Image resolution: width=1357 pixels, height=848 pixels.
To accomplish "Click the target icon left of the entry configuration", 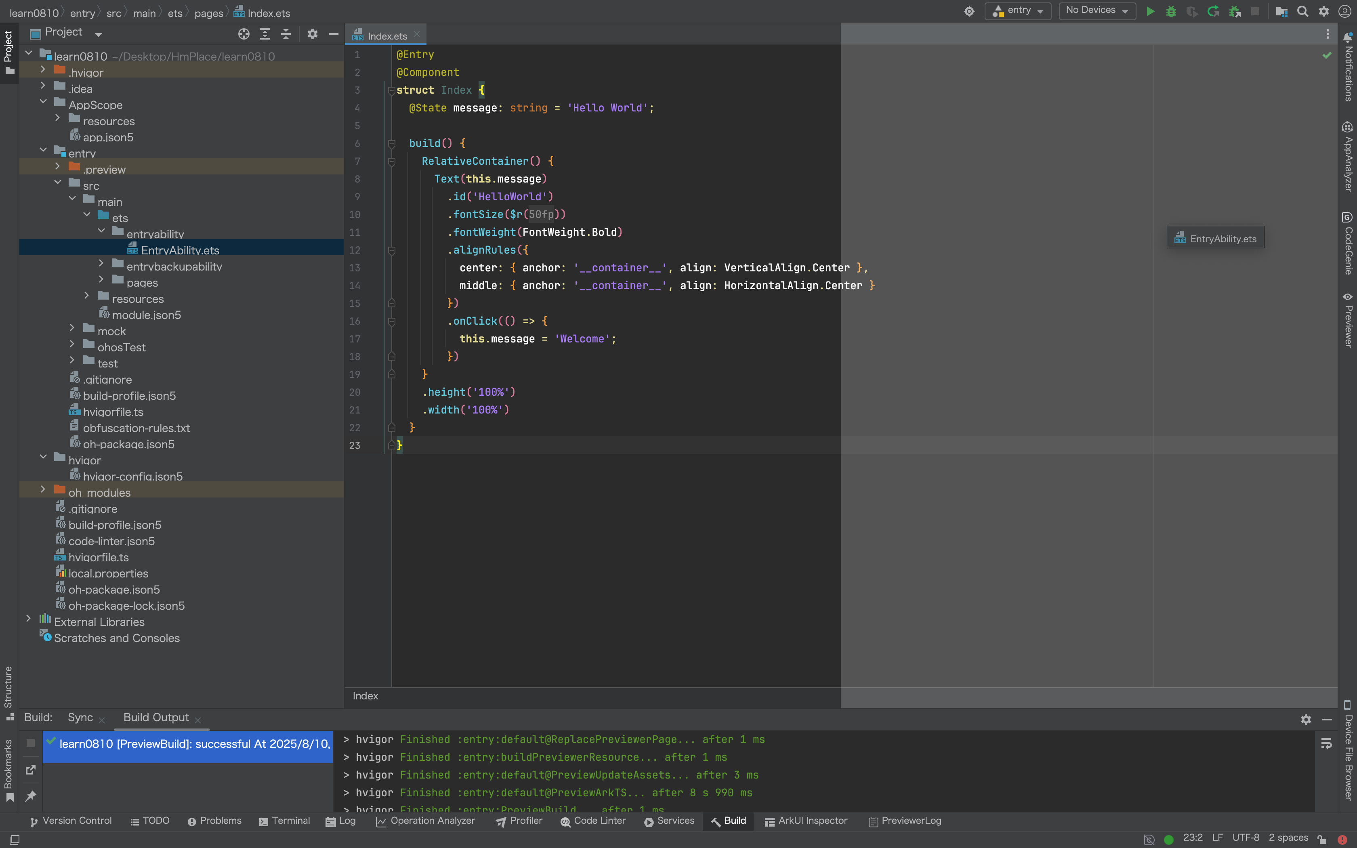I will (969, 11).
